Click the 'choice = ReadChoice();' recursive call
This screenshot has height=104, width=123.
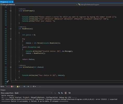pyautogui.click(x=36, y=53)
